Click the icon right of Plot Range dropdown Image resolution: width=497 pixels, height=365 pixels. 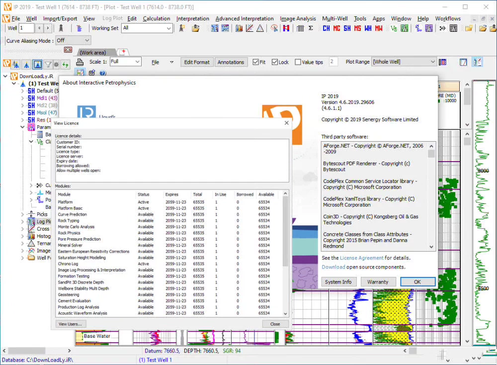(442, 62)
